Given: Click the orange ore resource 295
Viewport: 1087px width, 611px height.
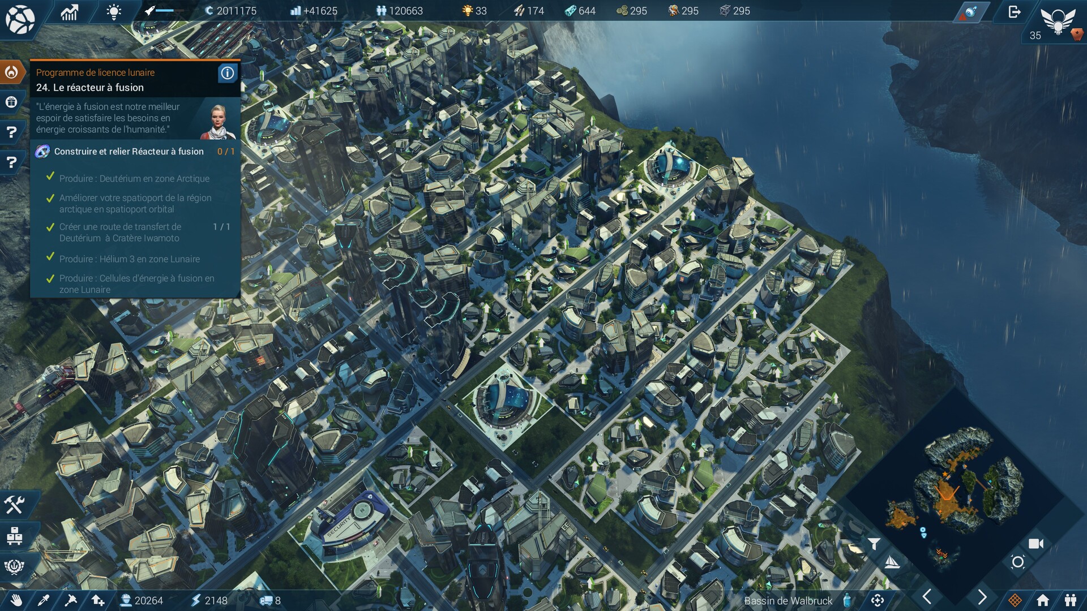Looking at the screenshot, I should (683, 11).
